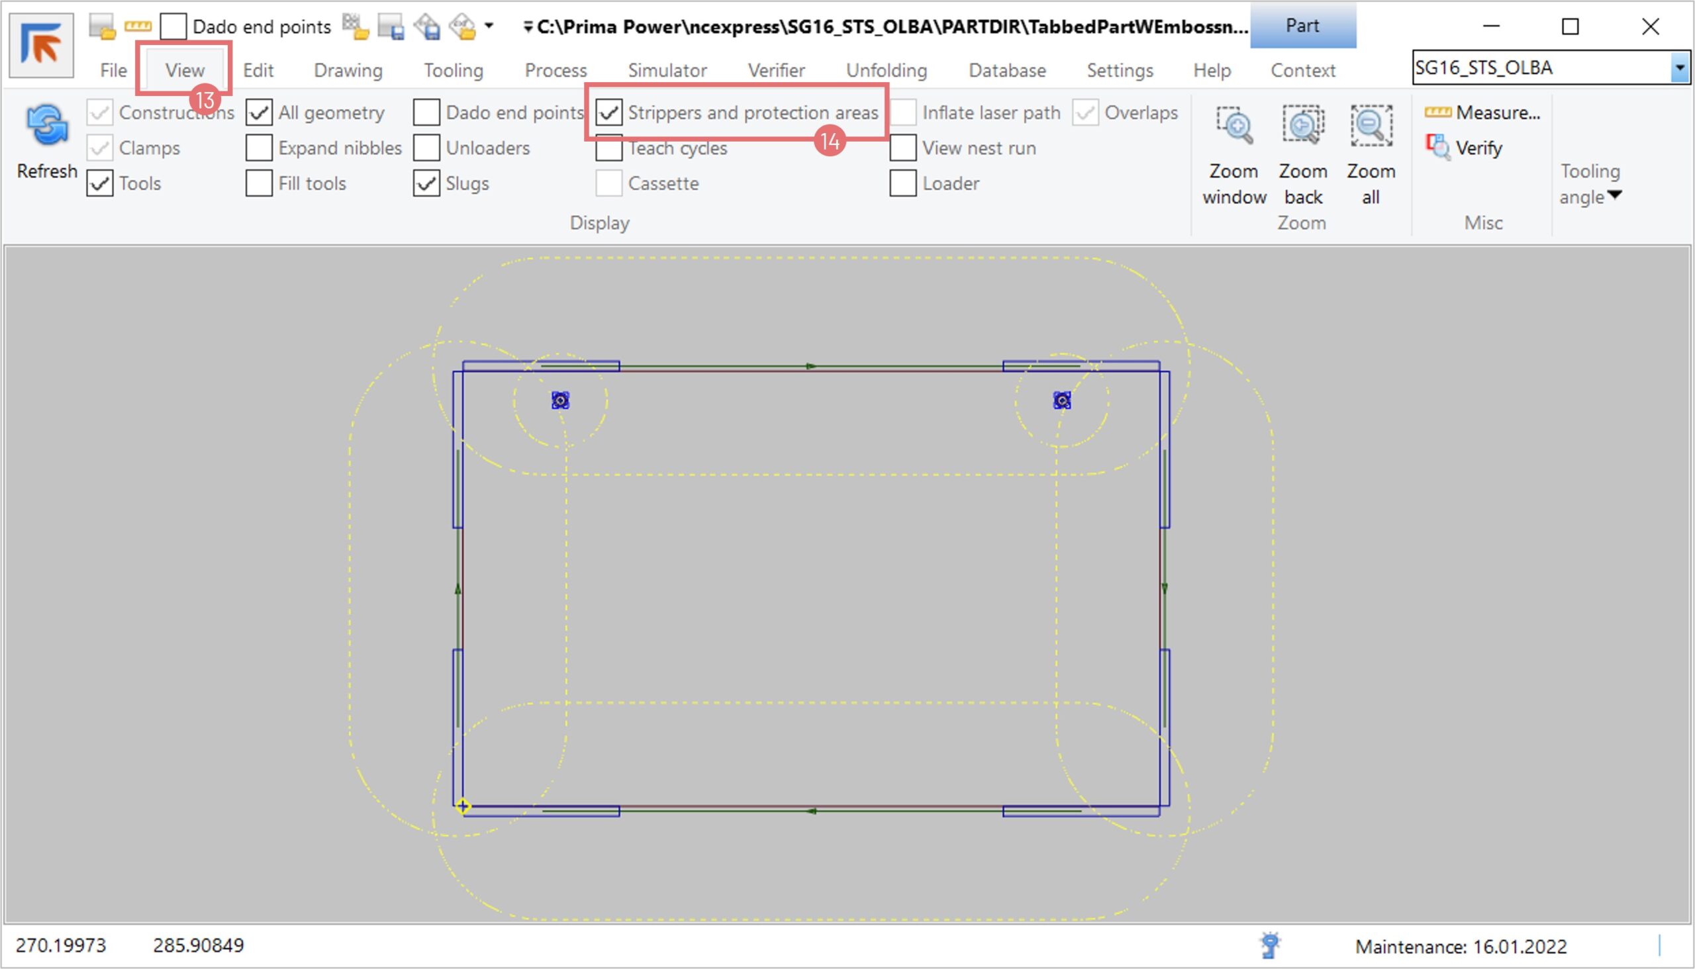Activate the Zoom window tool
The width and height of the screenshot is (1695, 969).
(x=1234, y=126)
